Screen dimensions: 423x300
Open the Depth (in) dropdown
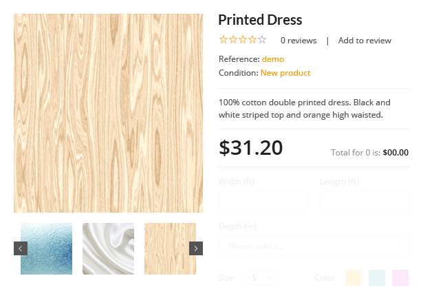313,246
